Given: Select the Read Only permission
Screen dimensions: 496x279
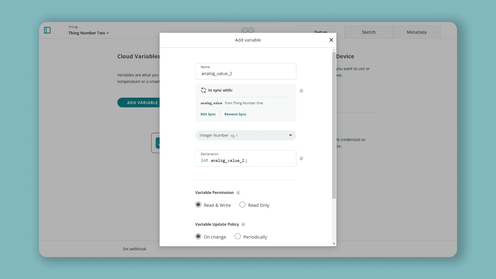Looking at the screenshot, I should pos(242,205).
